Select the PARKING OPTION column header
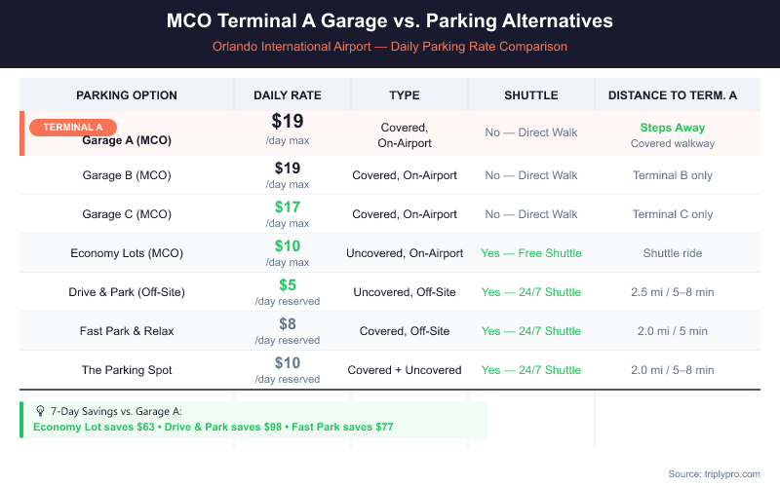 (127, 94)
